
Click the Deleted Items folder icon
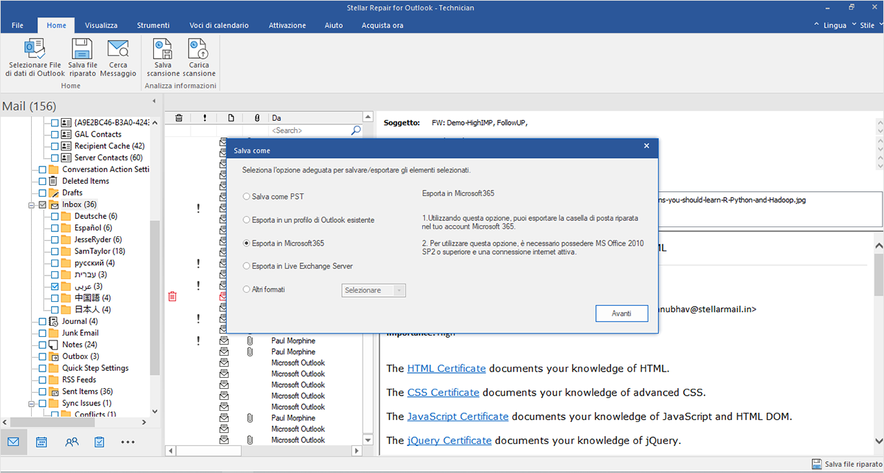coord(52,181)
